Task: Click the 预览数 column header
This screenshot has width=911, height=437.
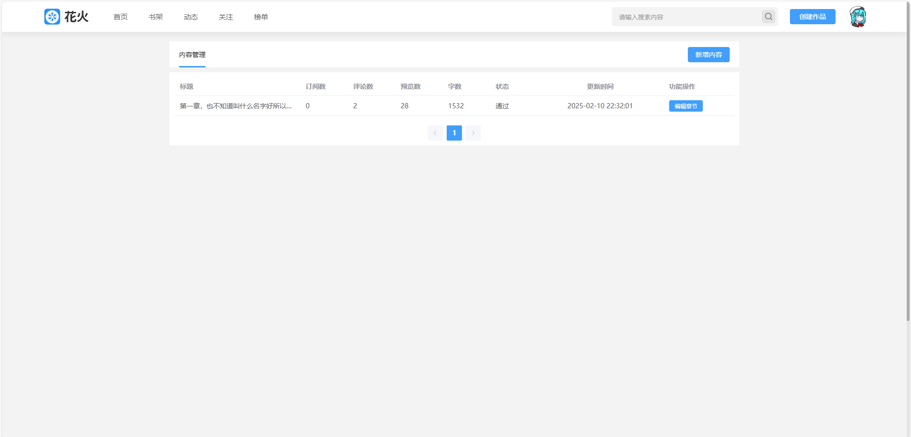Action: pyautogui.click(x=411, y=86)
